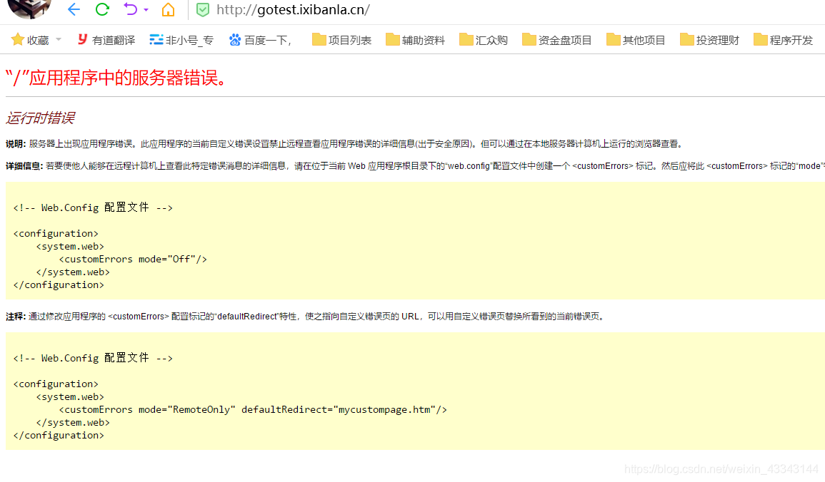Go to the browser home page
825x482 pixels.
[168, 10]
